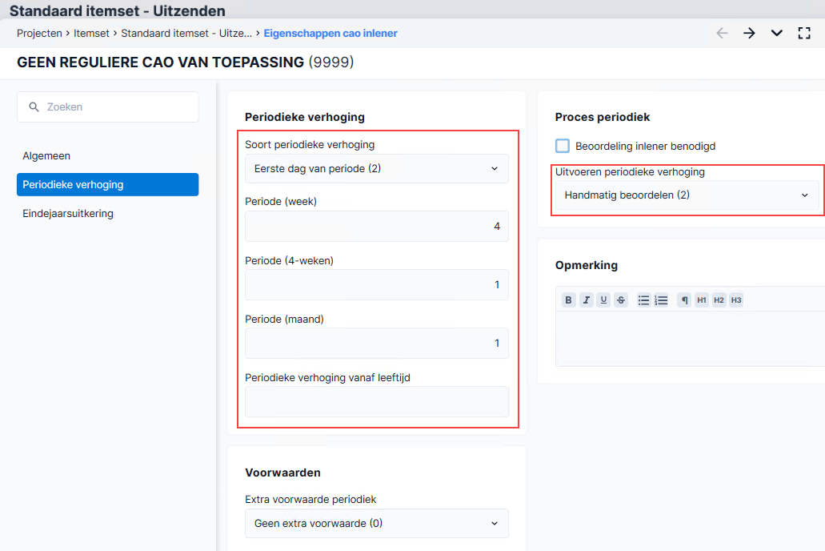Toggle italic formatting in remark toolbar
Image resolution: width=825 pixels, height=551 pixels.
point(586,300)
